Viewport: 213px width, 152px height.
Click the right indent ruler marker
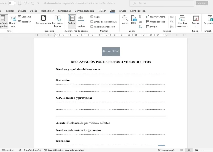tap(165, 36)
